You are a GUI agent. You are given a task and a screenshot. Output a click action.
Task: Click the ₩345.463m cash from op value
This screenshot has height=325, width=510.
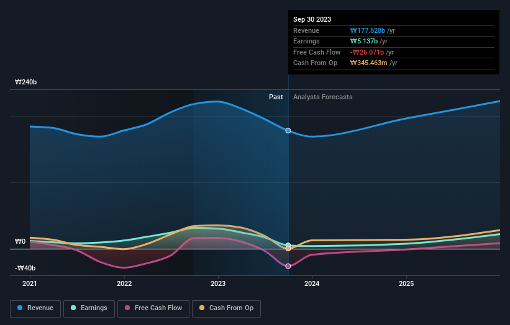(368, 63)
